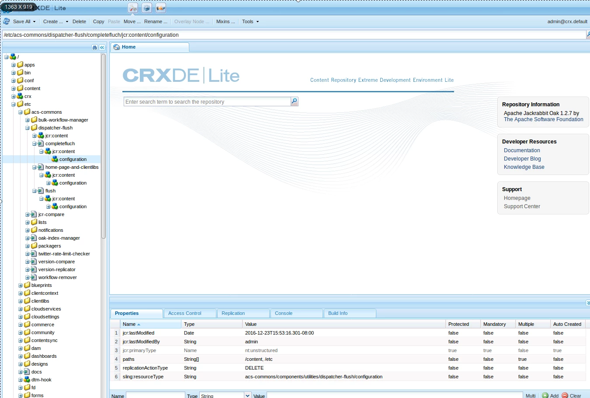Open the Developer Blog link
590x398 pixels.
coord(522,159)
